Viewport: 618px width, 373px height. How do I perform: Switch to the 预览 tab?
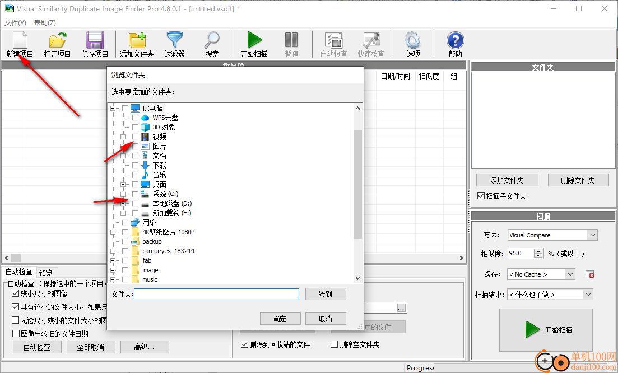pos(47,273)
